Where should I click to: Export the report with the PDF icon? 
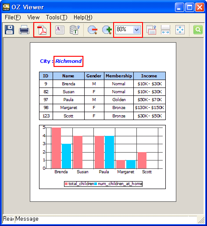[42, 30]
